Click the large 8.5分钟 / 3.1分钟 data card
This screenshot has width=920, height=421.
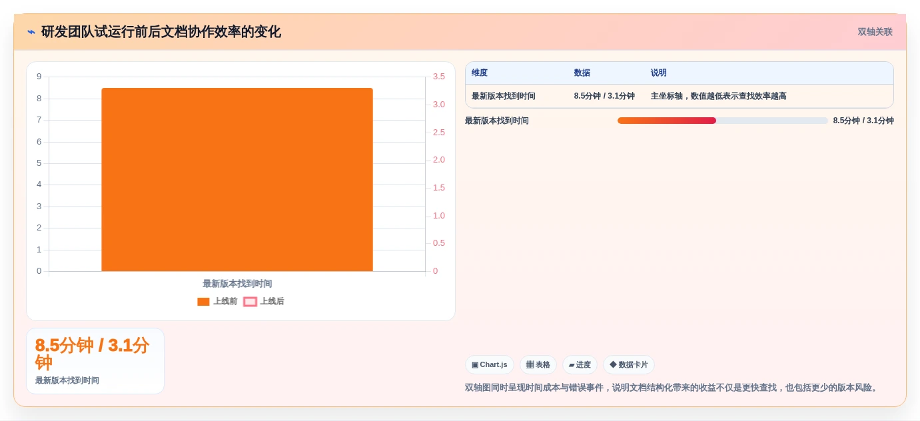[95, 361]
